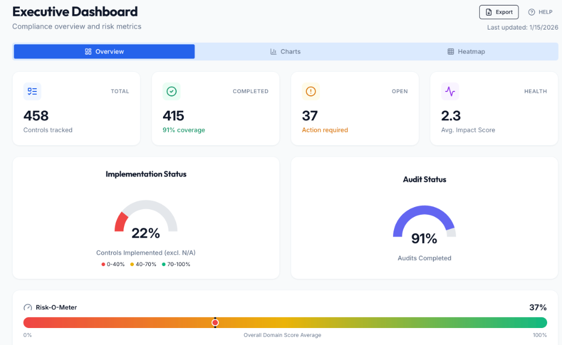Open the Heatmap tab
This screenshot has height=345, width=562.
466,51
